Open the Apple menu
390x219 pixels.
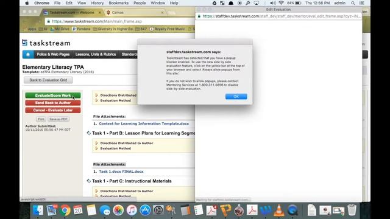tap(27, 3)
